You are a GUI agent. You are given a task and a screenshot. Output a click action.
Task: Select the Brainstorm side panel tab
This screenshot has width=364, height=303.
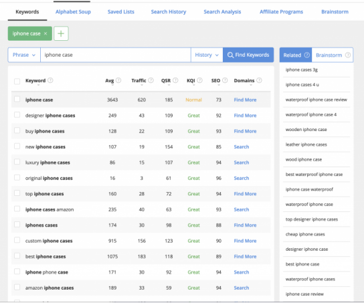(333, 55)
